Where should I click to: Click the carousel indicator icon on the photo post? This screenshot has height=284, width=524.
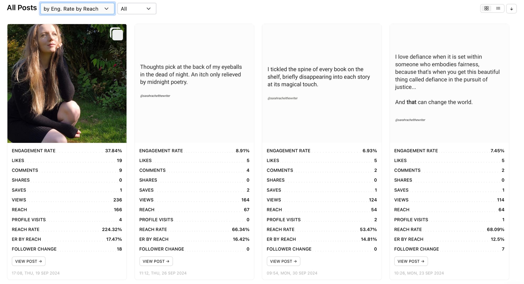[x=117, y=34]
